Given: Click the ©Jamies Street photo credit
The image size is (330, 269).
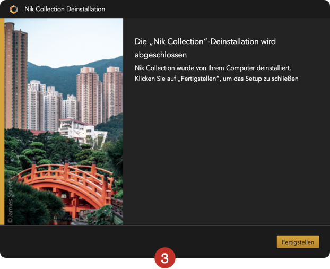Looking at the screenshot, I should point(10,202).
